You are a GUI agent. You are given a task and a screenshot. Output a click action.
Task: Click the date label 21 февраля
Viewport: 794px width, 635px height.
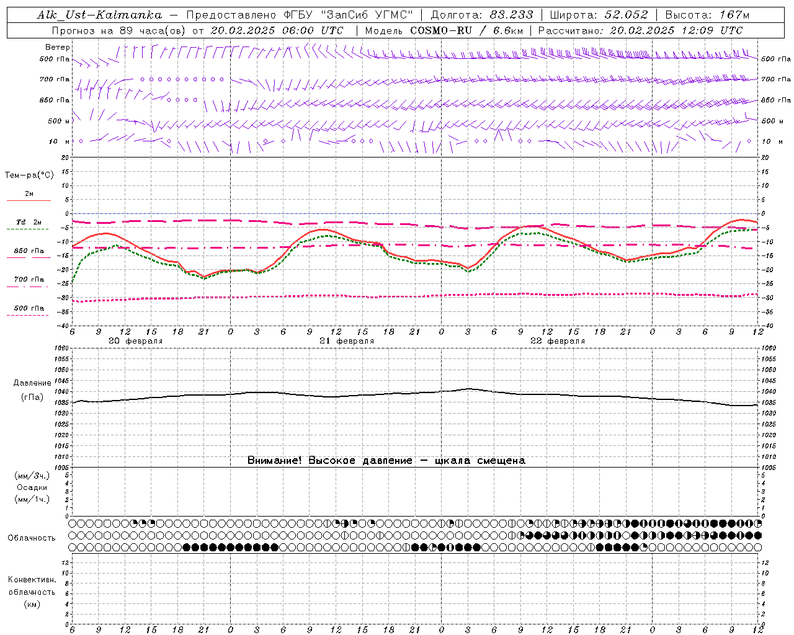point(347,341)
